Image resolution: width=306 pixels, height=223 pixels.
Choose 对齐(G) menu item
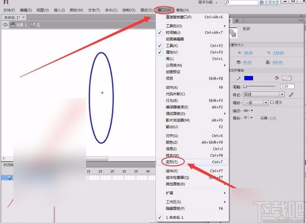tap(192, 136)
